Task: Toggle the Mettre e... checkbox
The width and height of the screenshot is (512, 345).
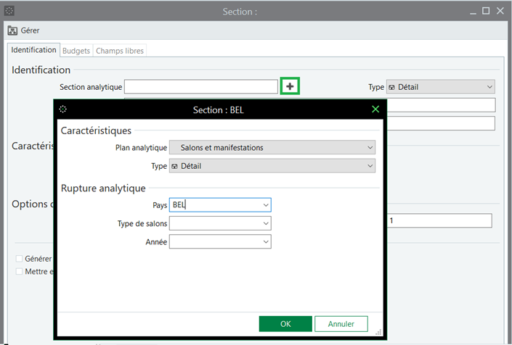Action: tap(20, 271)
